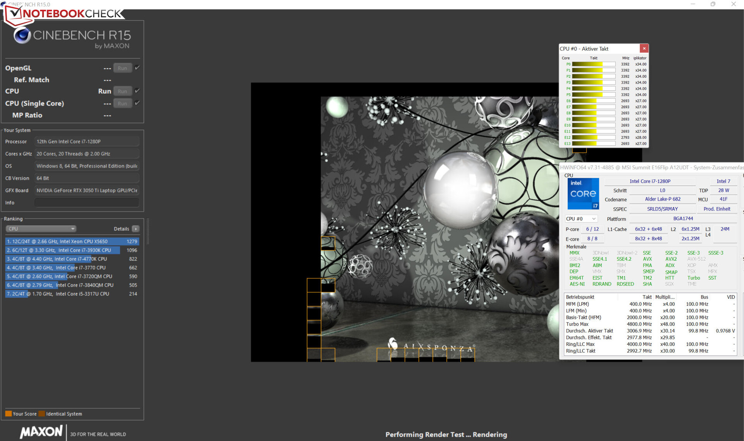Click the MAXON logo at the bottom
The height and width of the screenshot is (441, 744).
(41, 432)
